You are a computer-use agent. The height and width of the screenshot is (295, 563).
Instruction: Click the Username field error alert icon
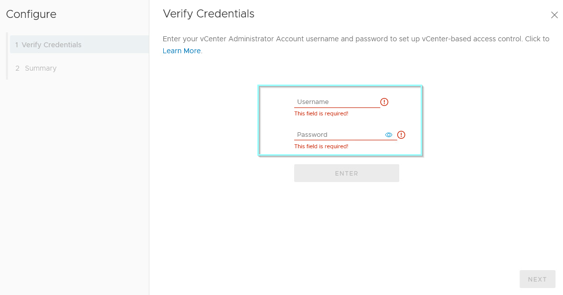tap(384, 102)
